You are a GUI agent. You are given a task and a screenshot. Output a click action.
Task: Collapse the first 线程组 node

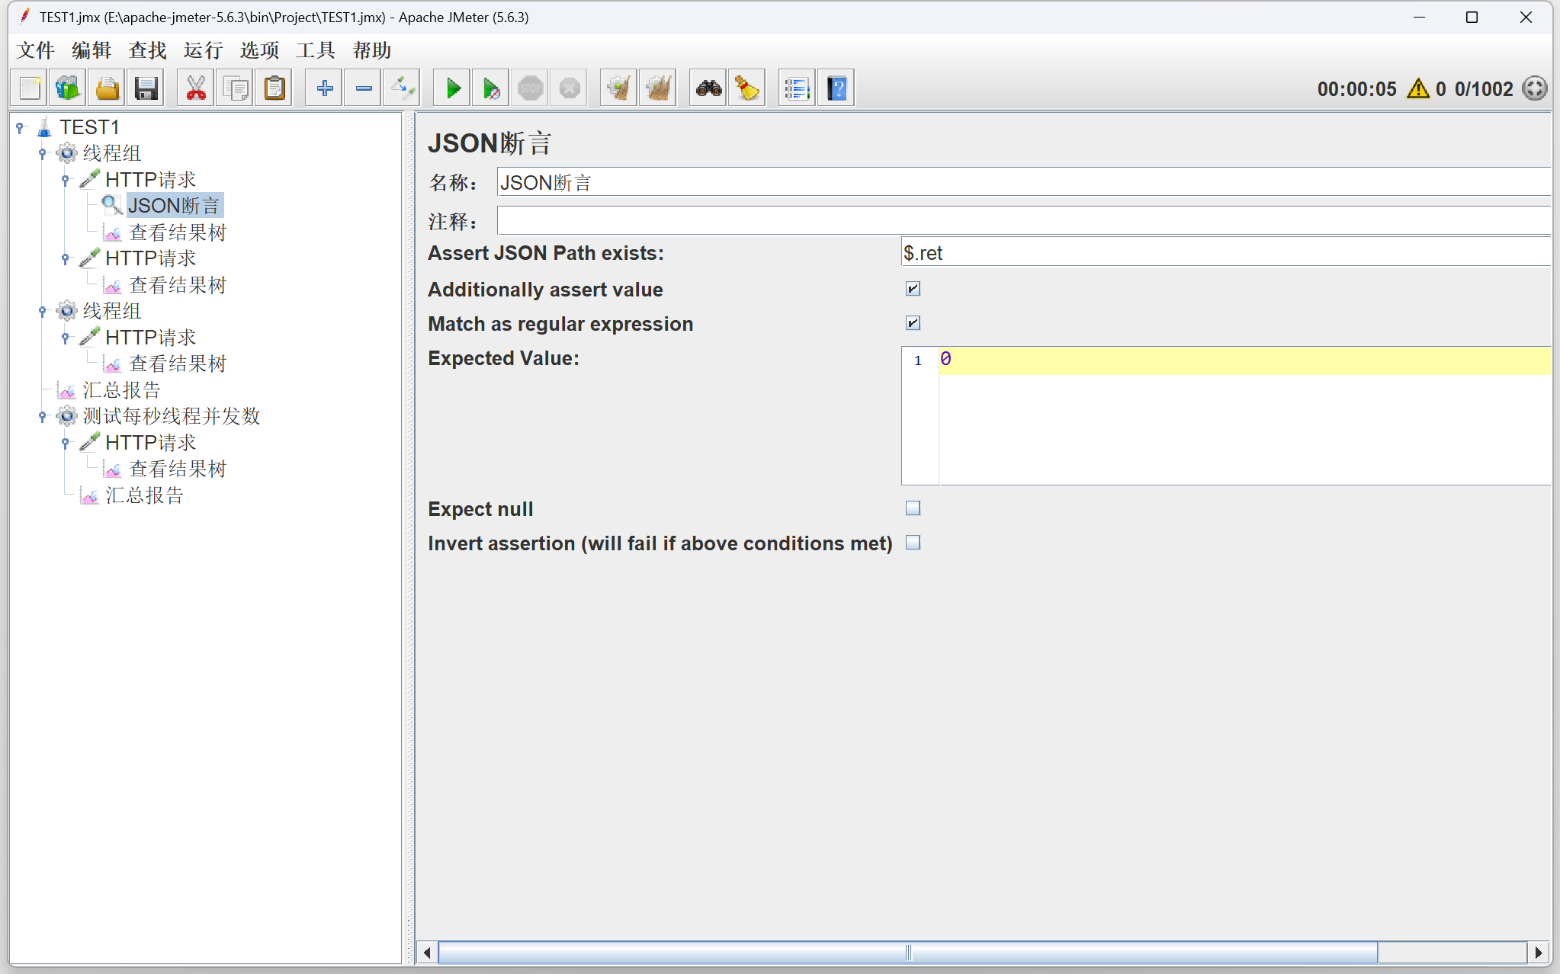(43, 153)
